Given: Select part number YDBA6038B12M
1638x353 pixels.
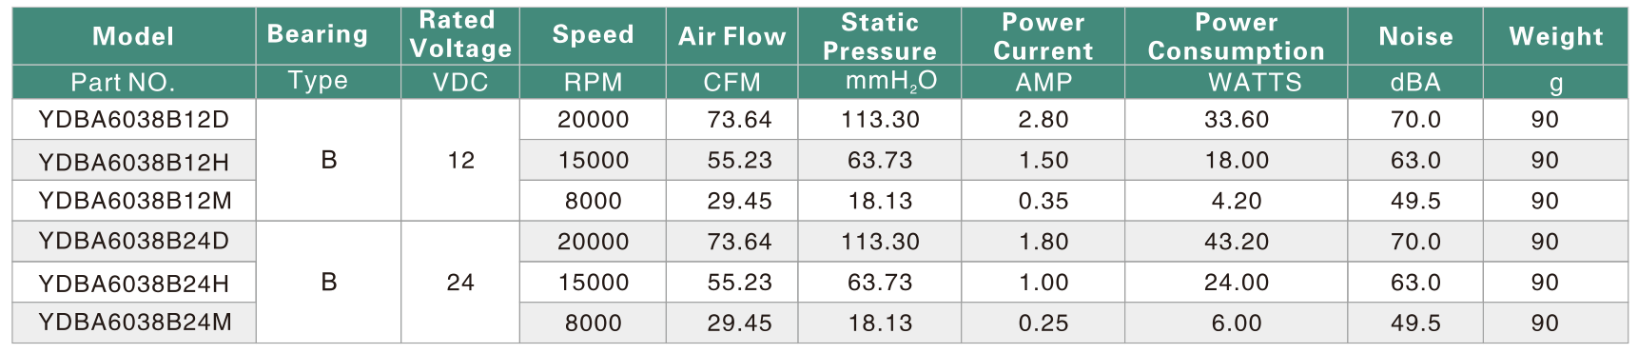Looking at the screenshot, I should (135, 202).
